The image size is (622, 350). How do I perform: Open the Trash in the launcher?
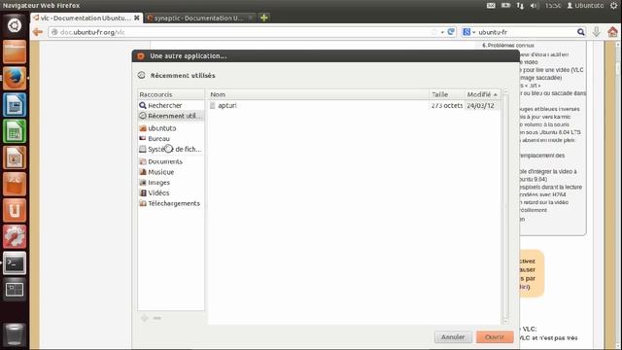pos(15,334)
